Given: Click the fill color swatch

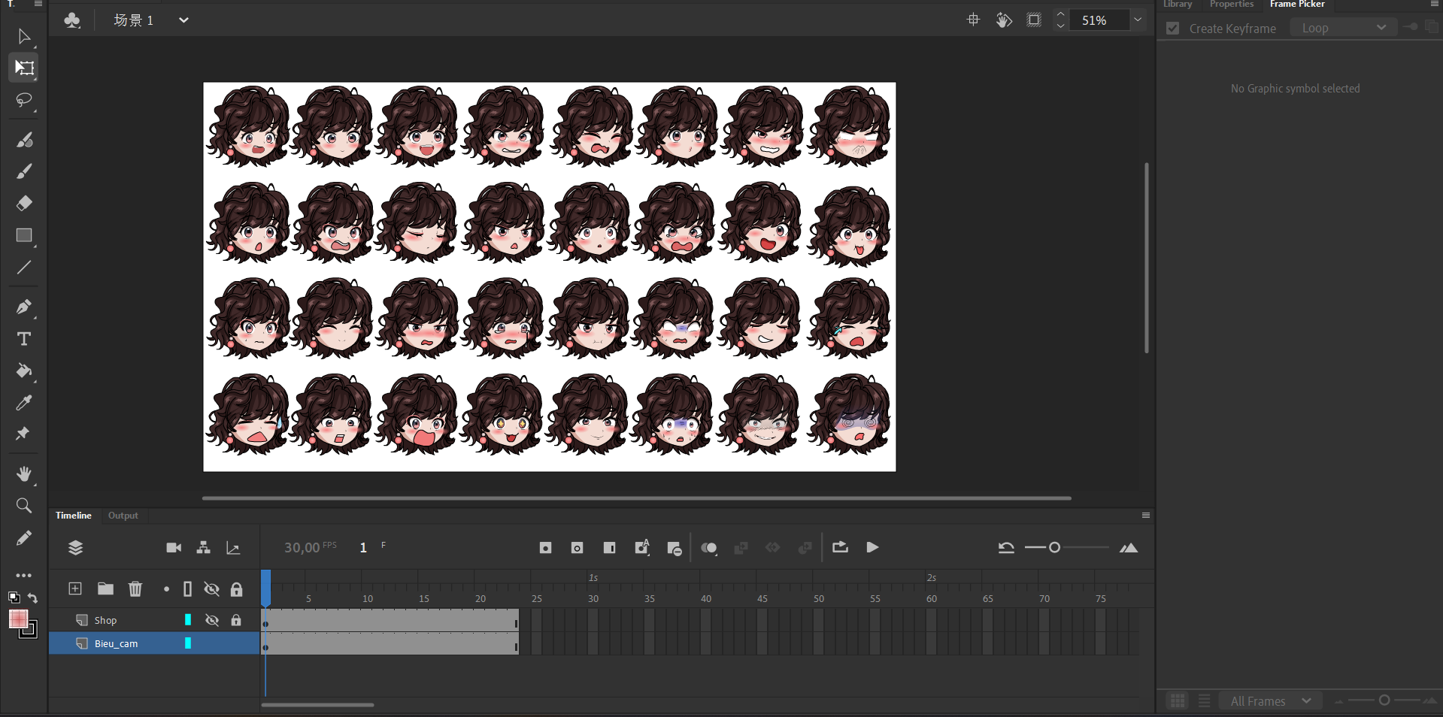Looking at the screenshot, I should (18, 619).
